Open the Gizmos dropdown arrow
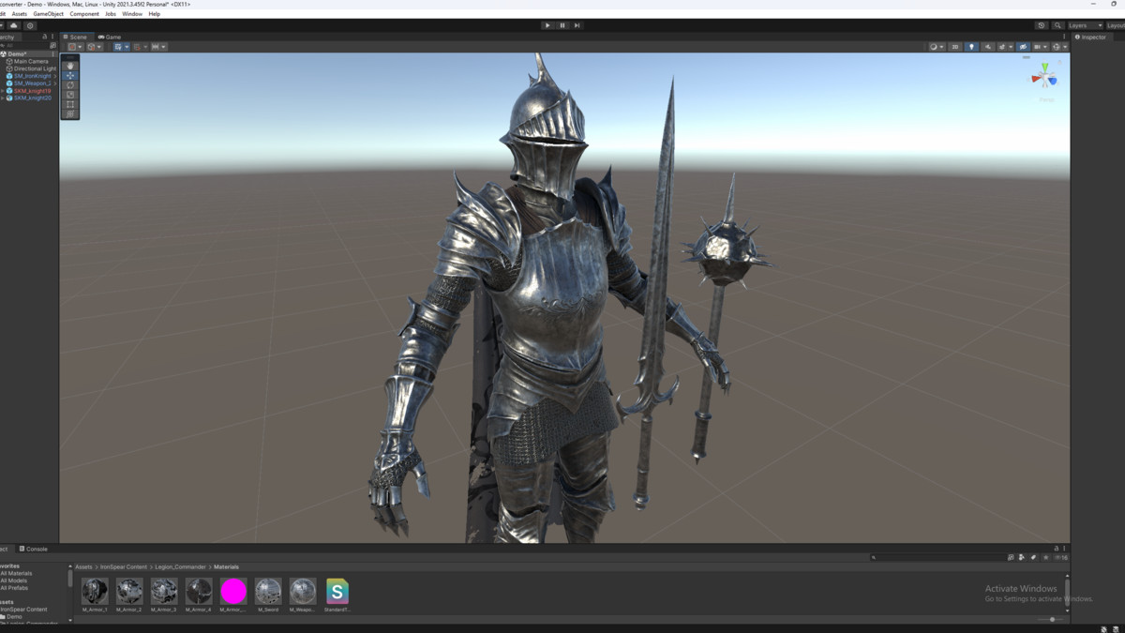 [x=1065, y=47]
